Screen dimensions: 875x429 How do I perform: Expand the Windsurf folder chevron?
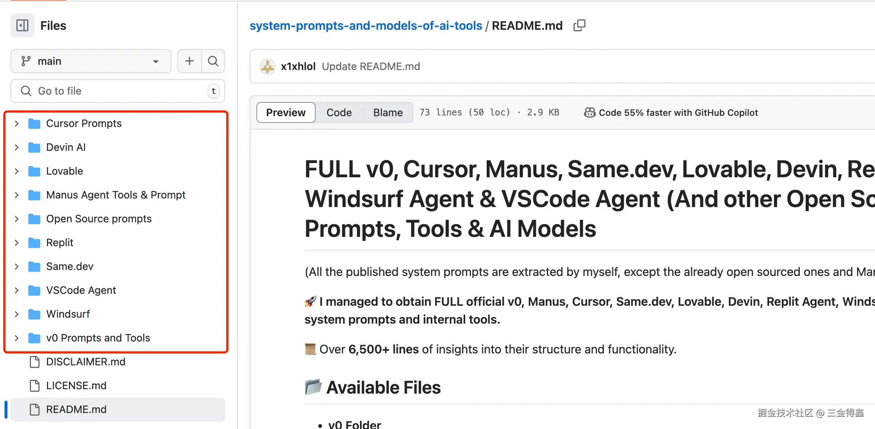coord(16,314)
